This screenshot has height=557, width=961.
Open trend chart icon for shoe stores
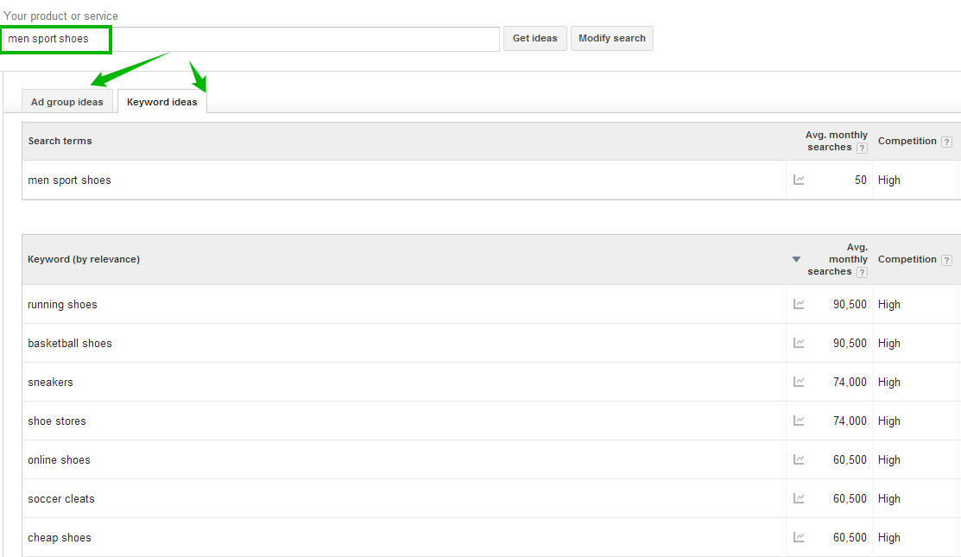799,421
